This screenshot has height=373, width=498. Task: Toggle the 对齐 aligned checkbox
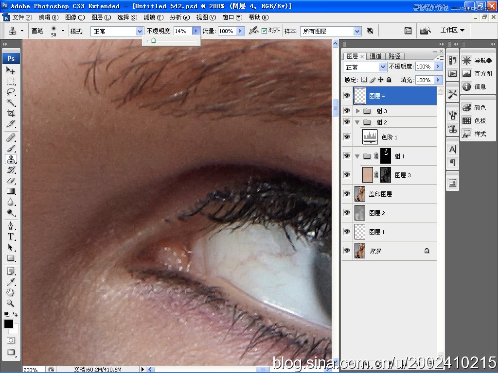[x=264, y=31]
